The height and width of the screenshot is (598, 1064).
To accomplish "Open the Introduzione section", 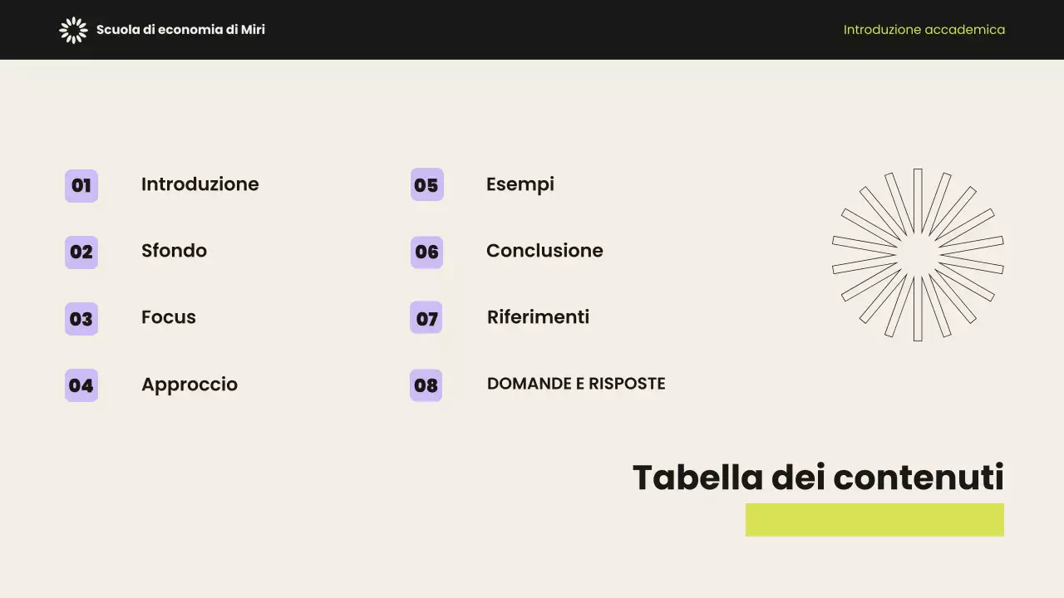I will point(199,184).
